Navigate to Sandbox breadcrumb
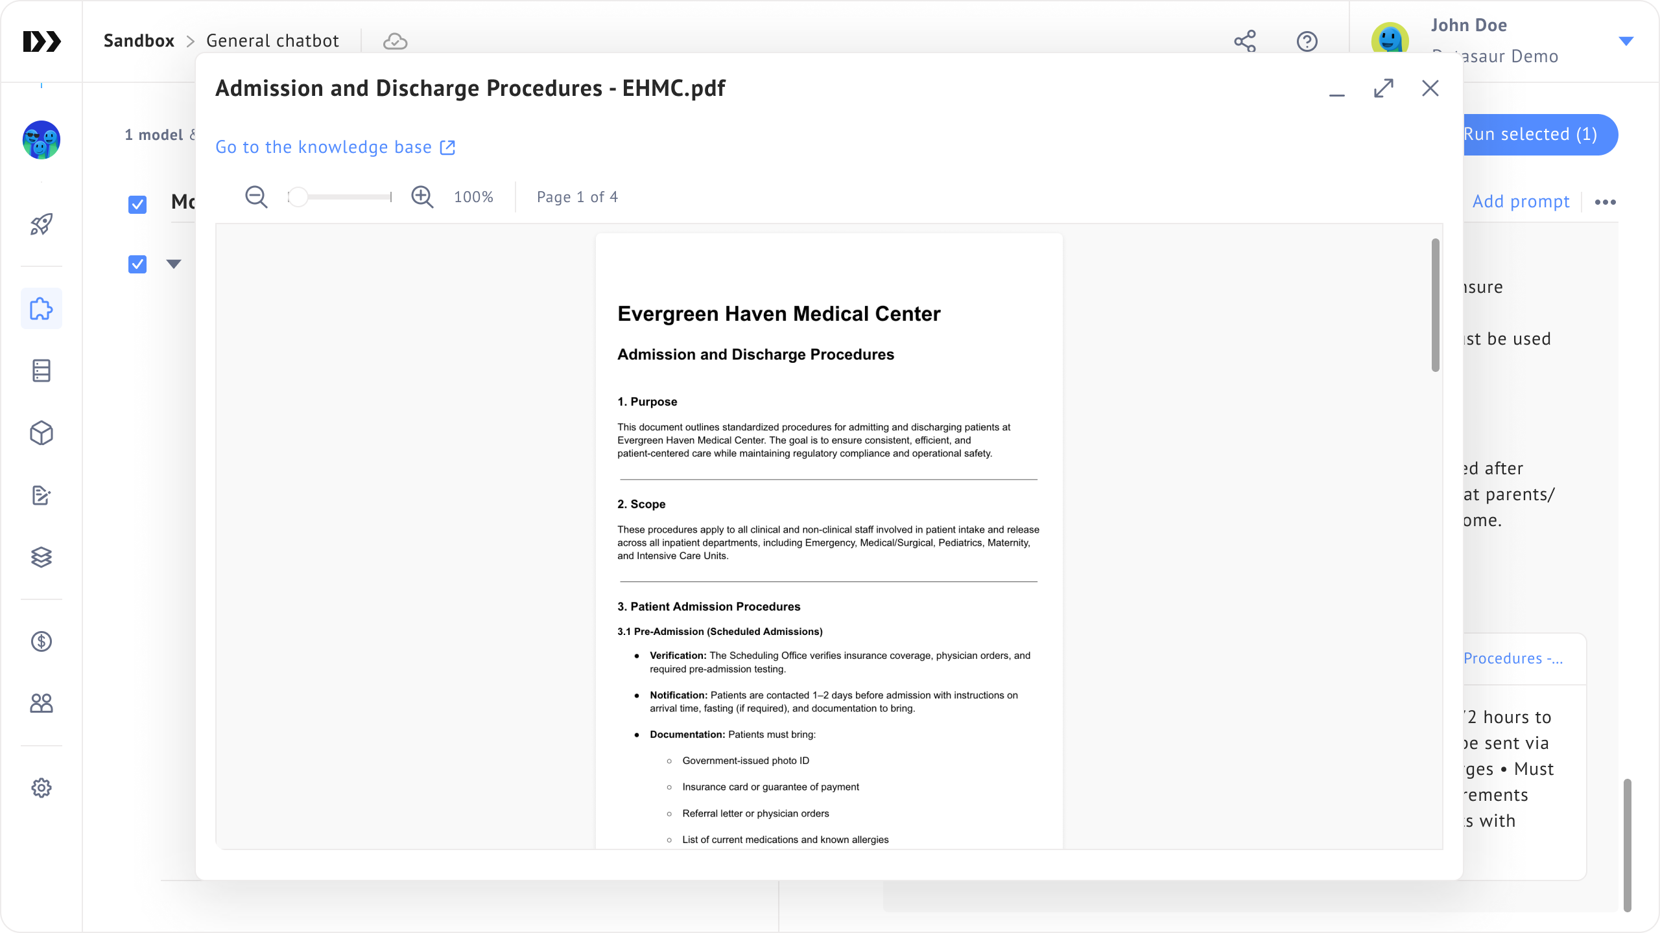1660x933 pixels. (x=139, y=41)
